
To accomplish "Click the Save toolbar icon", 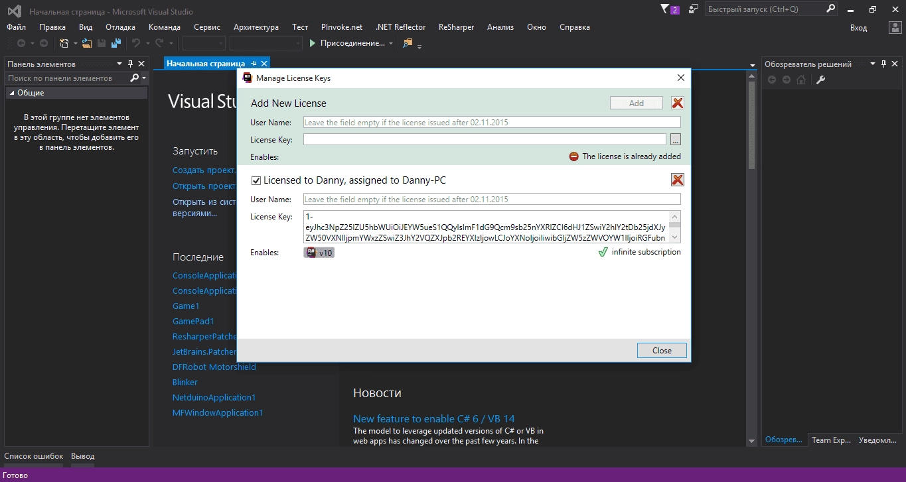I will pyautogui.click(x=102, y=43).
